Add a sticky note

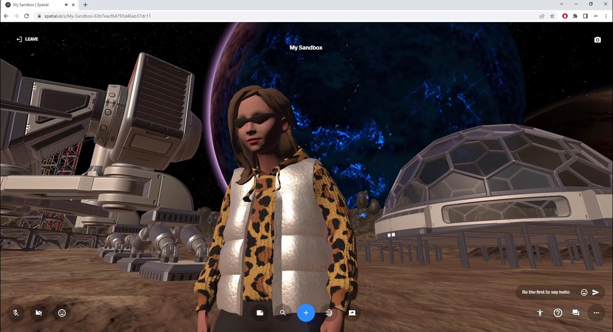[x=260, y=313]
